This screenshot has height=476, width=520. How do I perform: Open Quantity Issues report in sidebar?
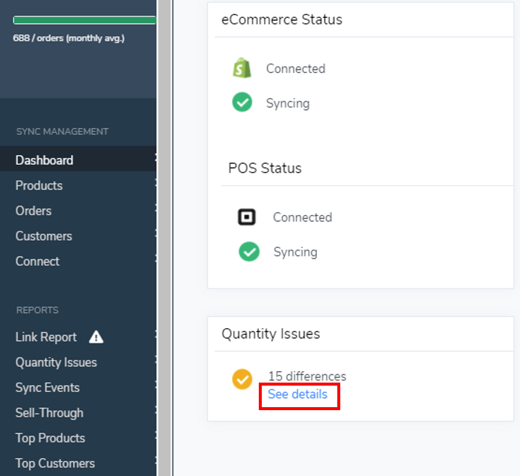tap(56, 362)
